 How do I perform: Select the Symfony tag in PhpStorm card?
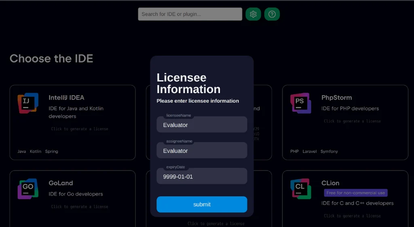click(329, 152)
